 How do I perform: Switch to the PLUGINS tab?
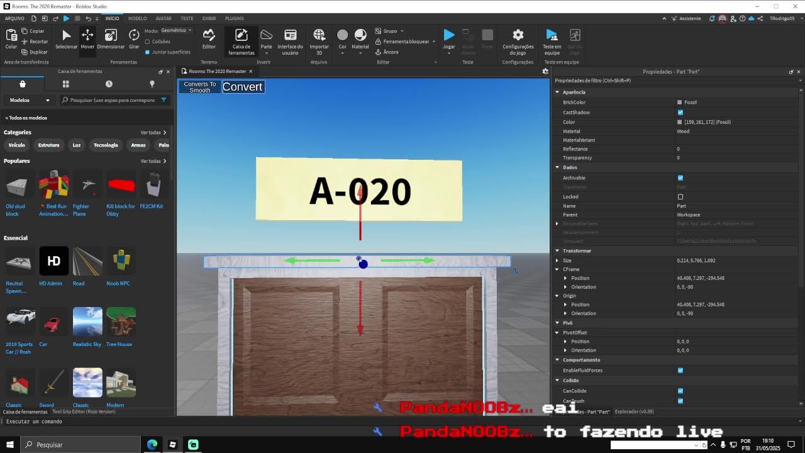click(x=234, y=18)
